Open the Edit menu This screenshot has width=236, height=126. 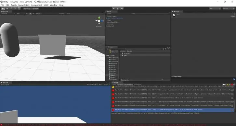coord(7,5)
